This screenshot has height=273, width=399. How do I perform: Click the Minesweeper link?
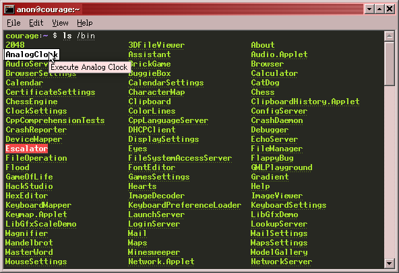[x=154, y=252]
